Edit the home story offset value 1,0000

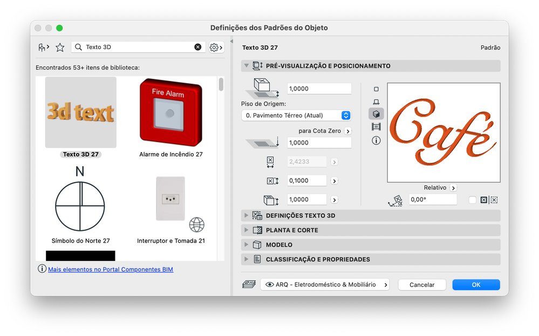pos(319,88)
